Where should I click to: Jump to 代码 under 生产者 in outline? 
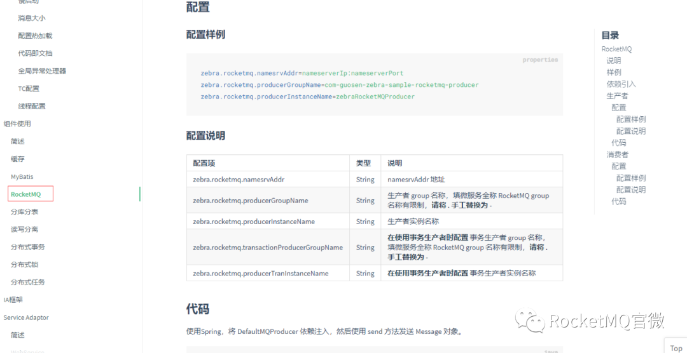(619, 143)
